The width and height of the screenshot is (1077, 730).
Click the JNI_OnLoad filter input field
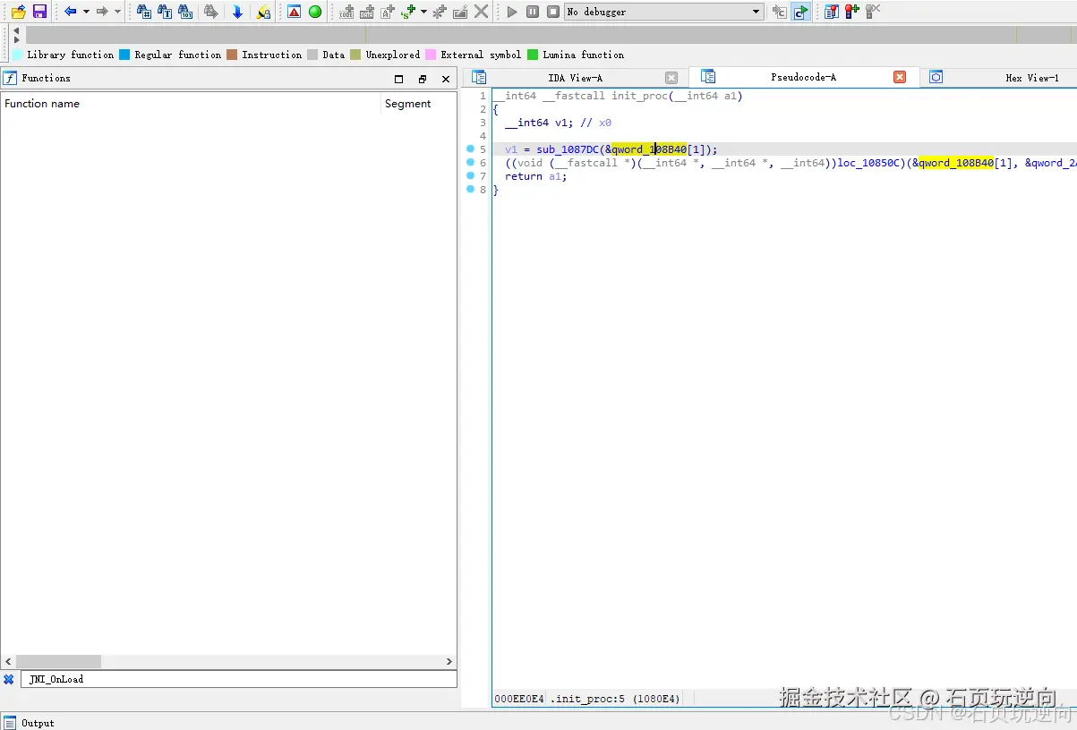(x=238, y=679)
